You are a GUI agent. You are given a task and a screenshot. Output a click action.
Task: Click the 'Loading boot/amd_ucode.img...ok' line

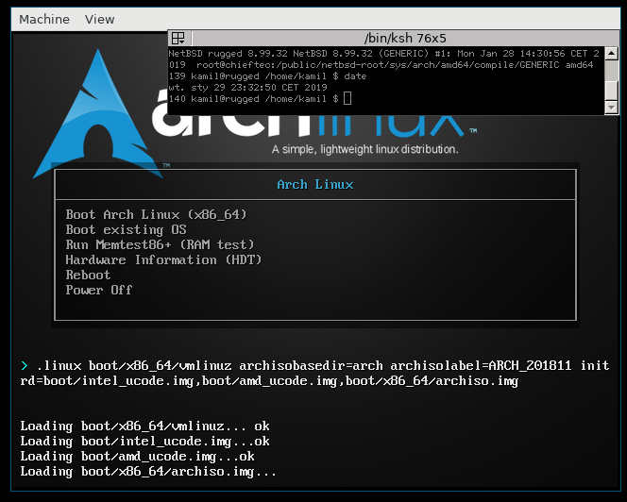(137, 457)
